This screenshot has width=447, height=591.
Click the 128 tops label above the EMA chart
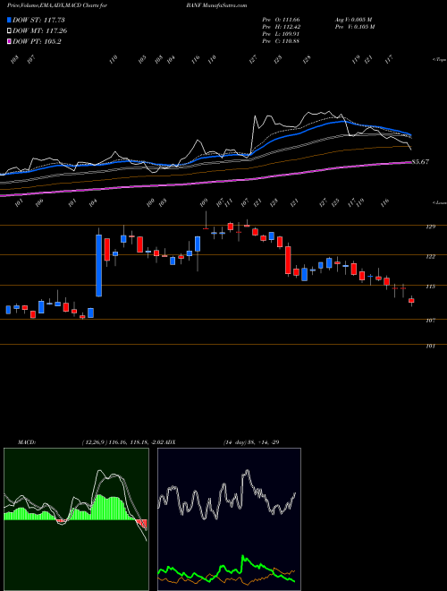(x=307, y=60)
